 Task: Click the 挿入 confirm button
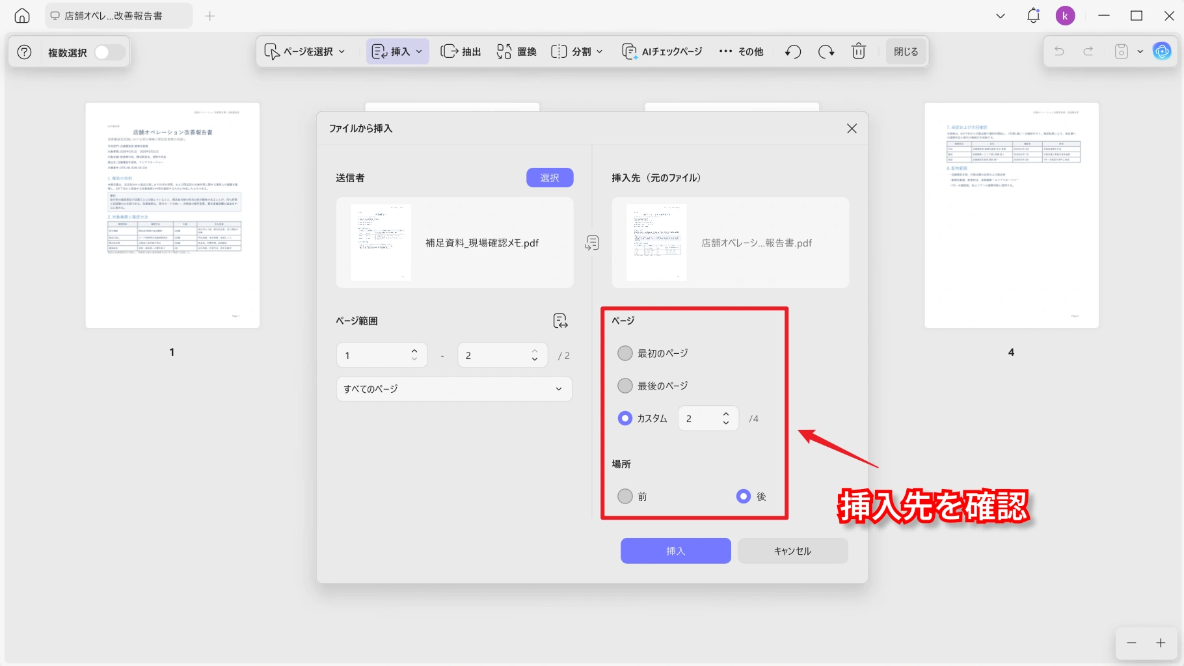pos(676,551)
